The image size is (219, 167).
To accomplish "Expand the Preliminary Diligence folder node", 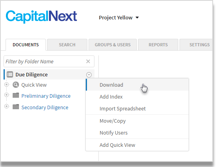I will click(6, 95).
